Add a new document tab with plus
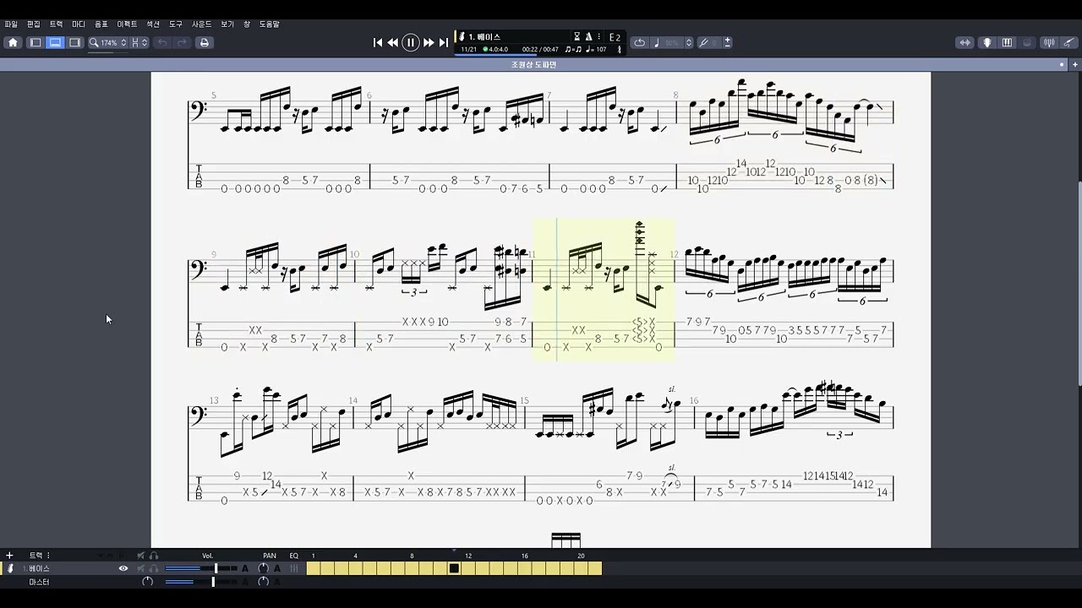 1074,64
